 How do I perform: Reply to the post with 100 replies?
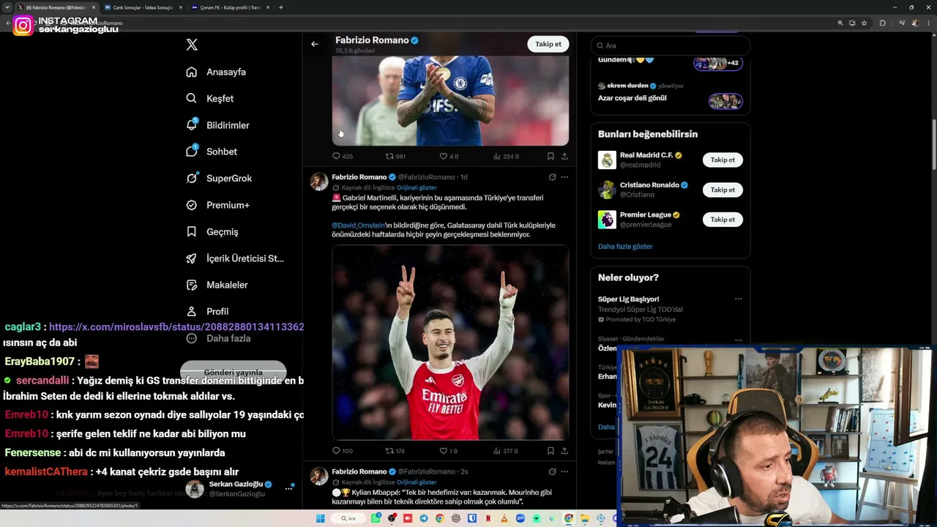click(343, 451)
